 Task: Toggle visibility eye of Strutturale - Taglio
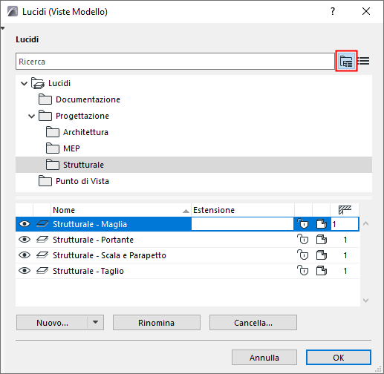(x=25, y=271)
